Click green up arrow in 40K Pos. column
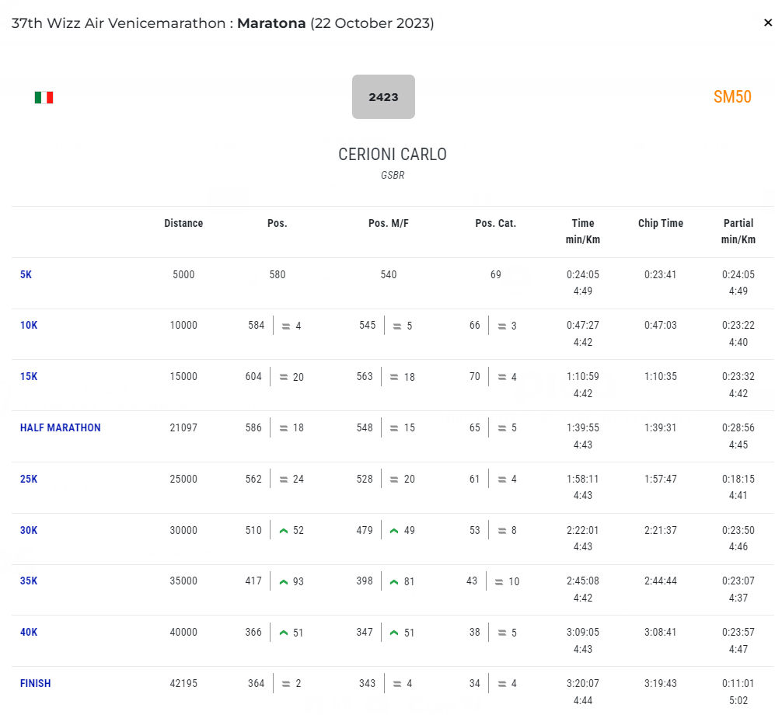This screenshot has height=715, width=775. click(x=284, y=633)
